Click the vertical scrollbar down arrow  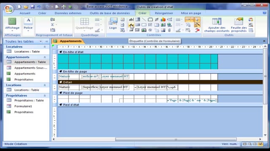(x=265, y=135)
